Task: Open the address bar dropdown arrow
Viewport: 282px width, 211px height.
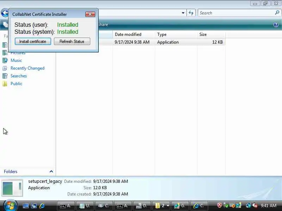Action: click(x=183, y=13)
